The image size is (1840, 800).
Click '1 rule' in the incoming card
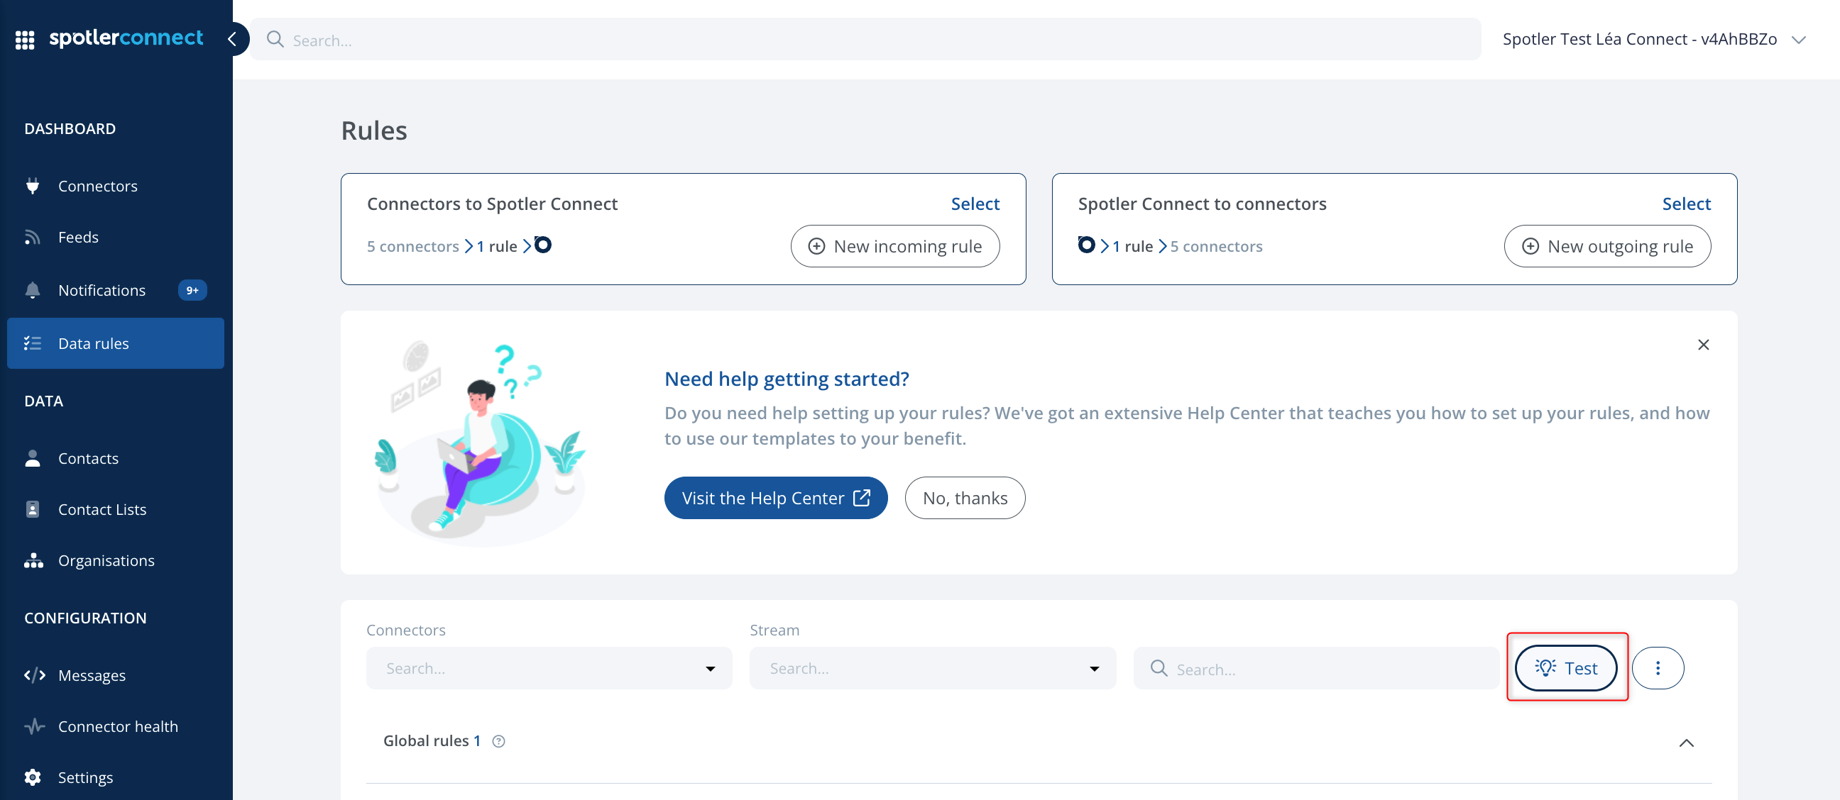497,246
